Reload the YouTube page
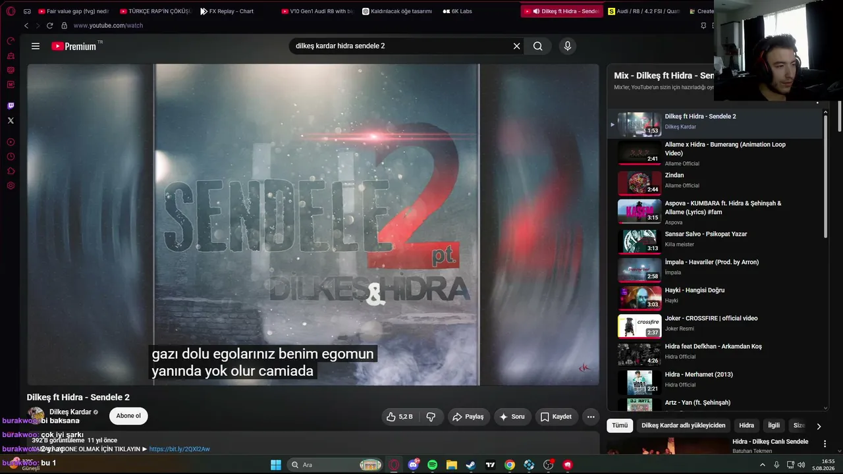 49,26
